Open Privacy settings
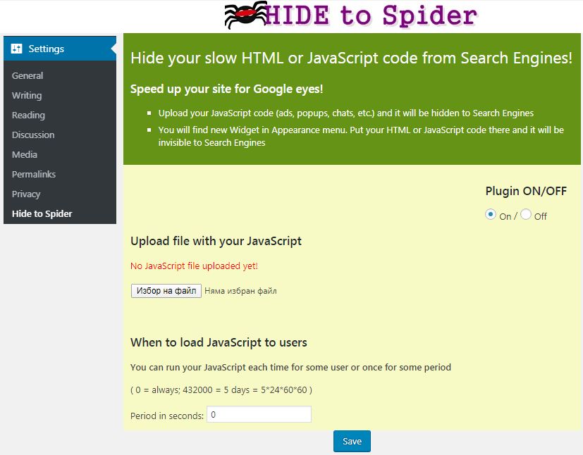The image size is (583, 455). click(x=26, y=194)
